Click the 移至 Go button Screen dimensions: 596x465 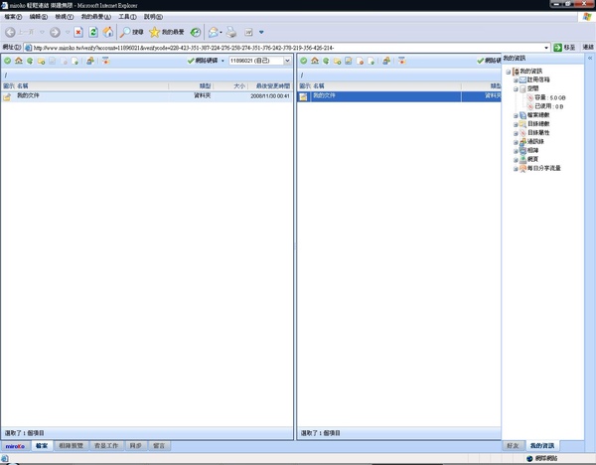[x=564, y=48]
